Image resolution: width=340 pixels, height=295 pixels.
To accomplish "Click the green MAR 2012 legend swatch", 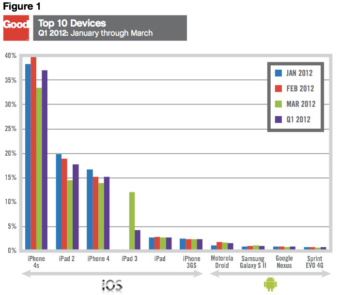I will (278, 104).
